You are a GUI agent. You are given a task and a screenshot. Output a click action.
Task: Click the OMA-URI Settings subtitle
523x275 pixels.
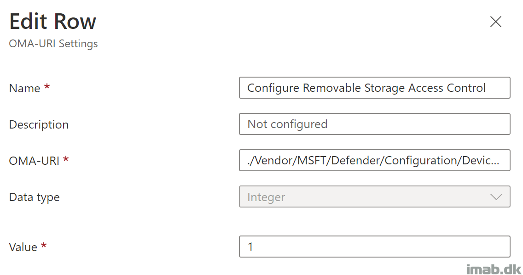click(x=53, y=44)
